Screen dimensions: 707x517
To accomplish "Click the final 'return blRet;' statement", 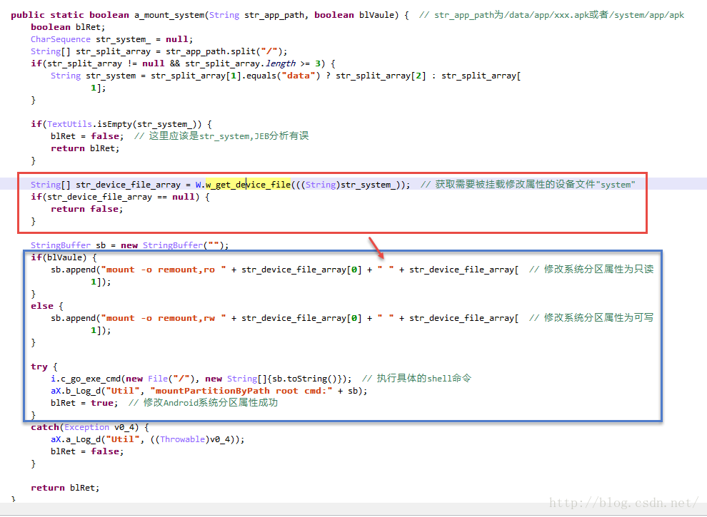I will pos(65,488).
